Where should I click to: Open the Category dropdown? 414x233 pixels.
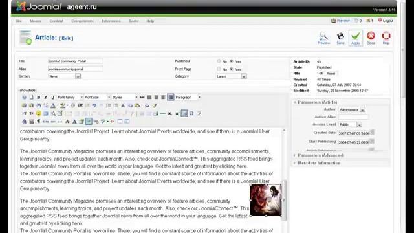232,76
